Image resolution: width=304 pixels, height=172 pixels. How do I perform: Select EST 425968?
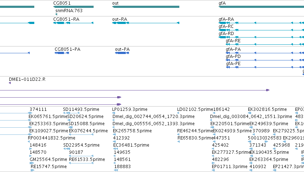(281, 146)
